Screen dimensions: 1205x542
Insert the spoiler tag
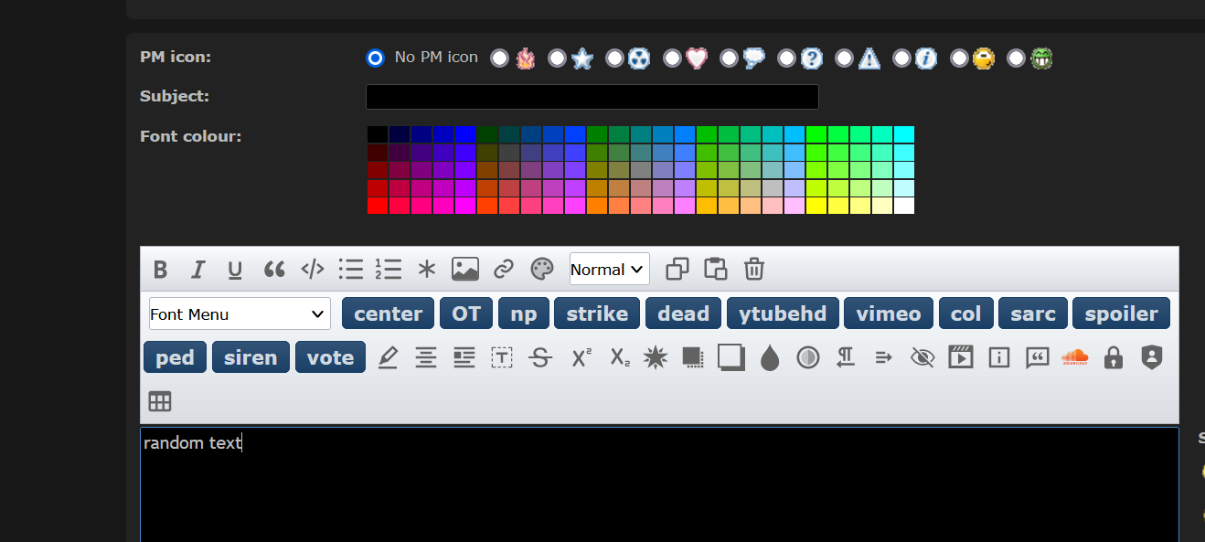pyautogui.click(x=1121, y=314)
